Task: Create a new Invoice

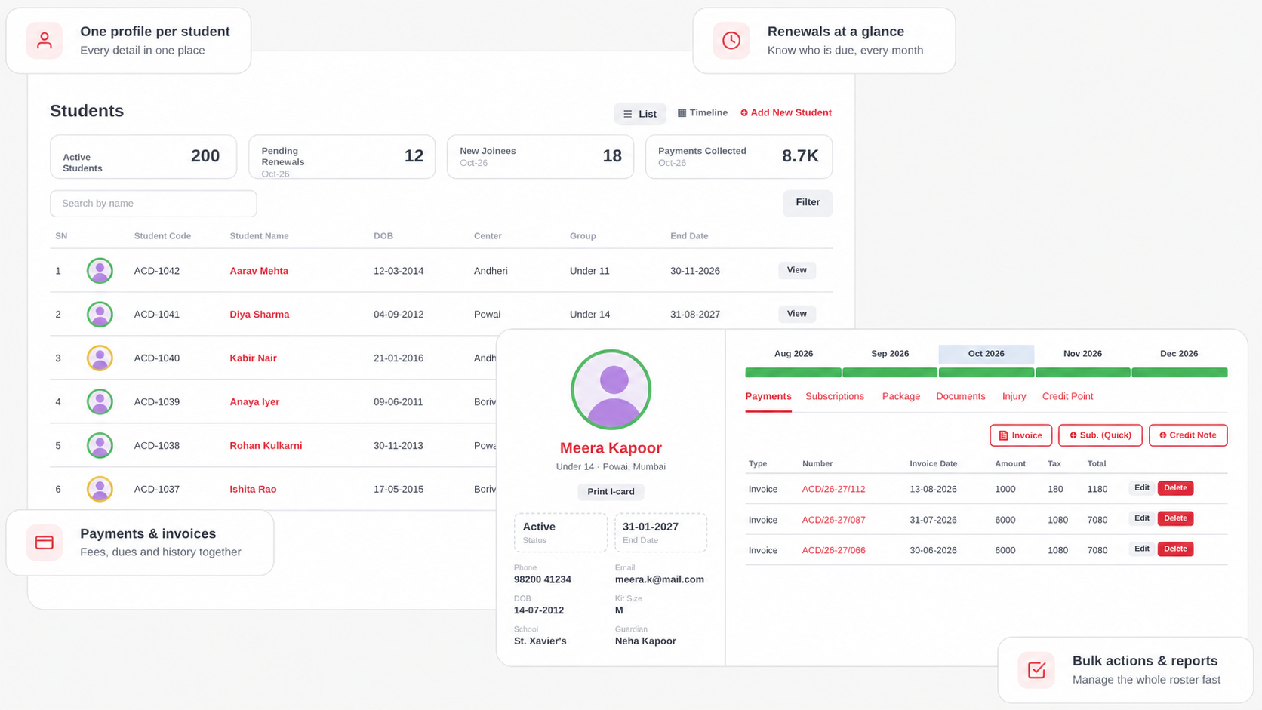Action: pos(1021,435)
